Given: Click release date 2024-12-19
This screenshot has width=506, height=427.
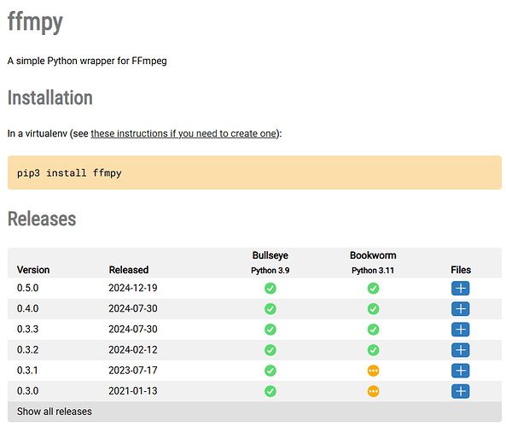Looking at the screenshot, I should point(133,288).
